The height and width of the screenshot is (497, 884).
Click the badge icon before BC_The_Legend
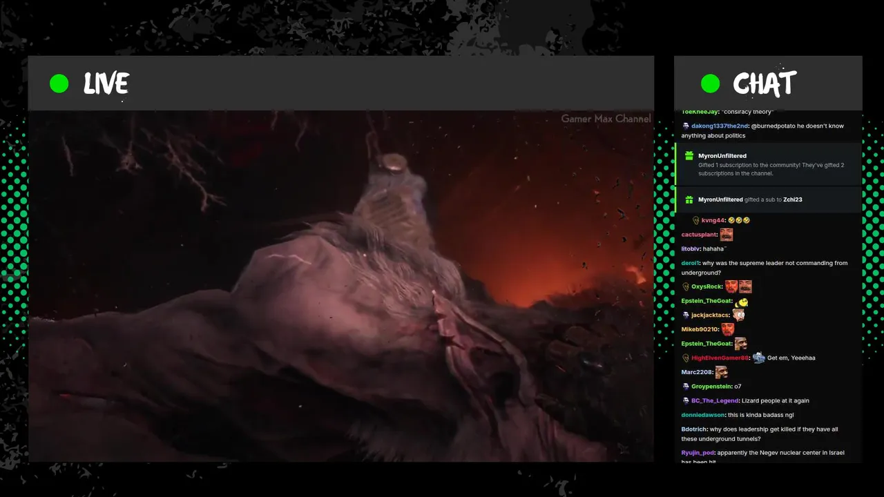click(x=686, y=400)
